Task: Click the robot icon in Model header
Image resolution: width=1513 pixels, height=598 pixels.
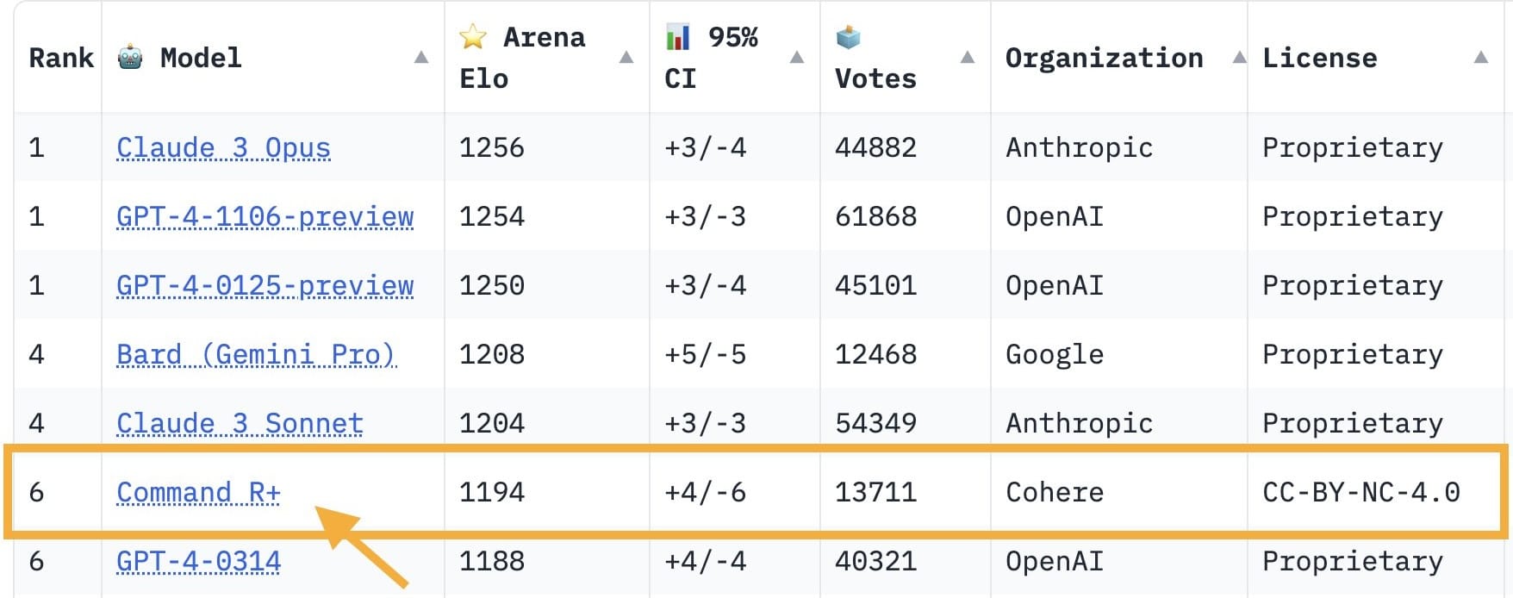Action: click(130, 57)
